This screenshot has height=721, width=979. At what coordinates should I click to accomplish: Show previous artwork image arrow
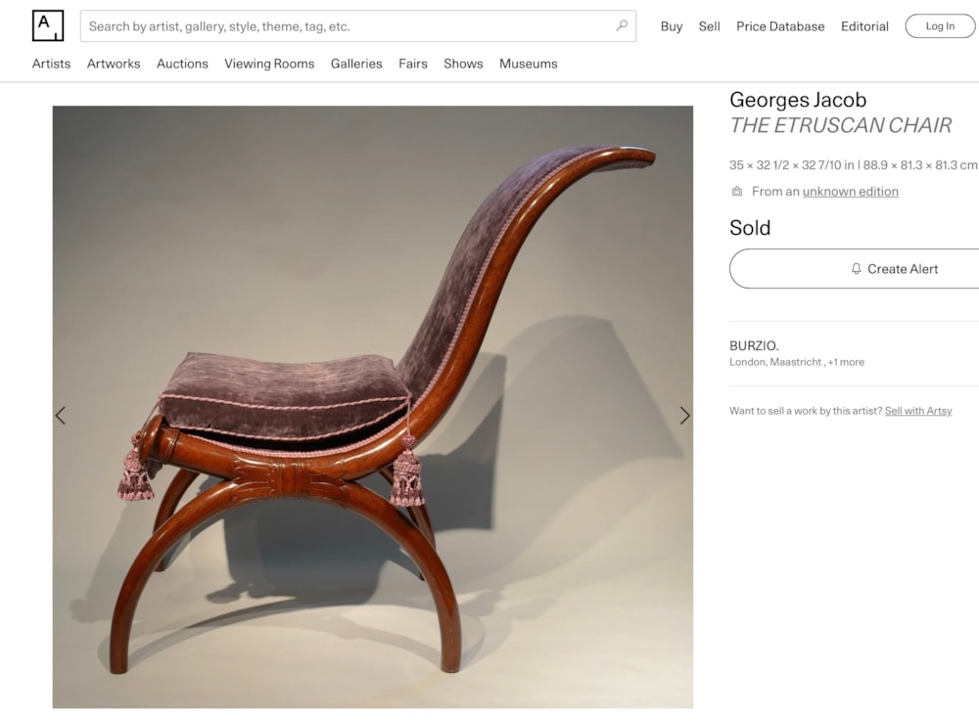[x=61, y=416]
